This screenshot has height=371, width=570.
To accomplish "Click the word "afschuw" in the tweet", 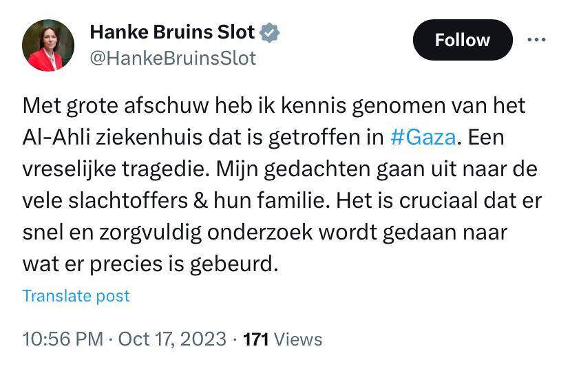I will 161,106.
